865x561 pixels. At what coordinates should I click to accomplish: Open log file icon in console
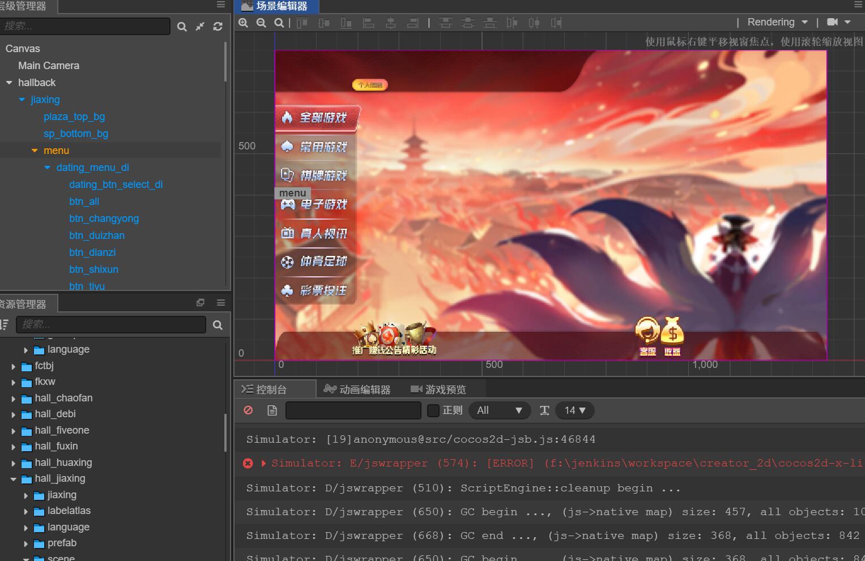[272, 410]
